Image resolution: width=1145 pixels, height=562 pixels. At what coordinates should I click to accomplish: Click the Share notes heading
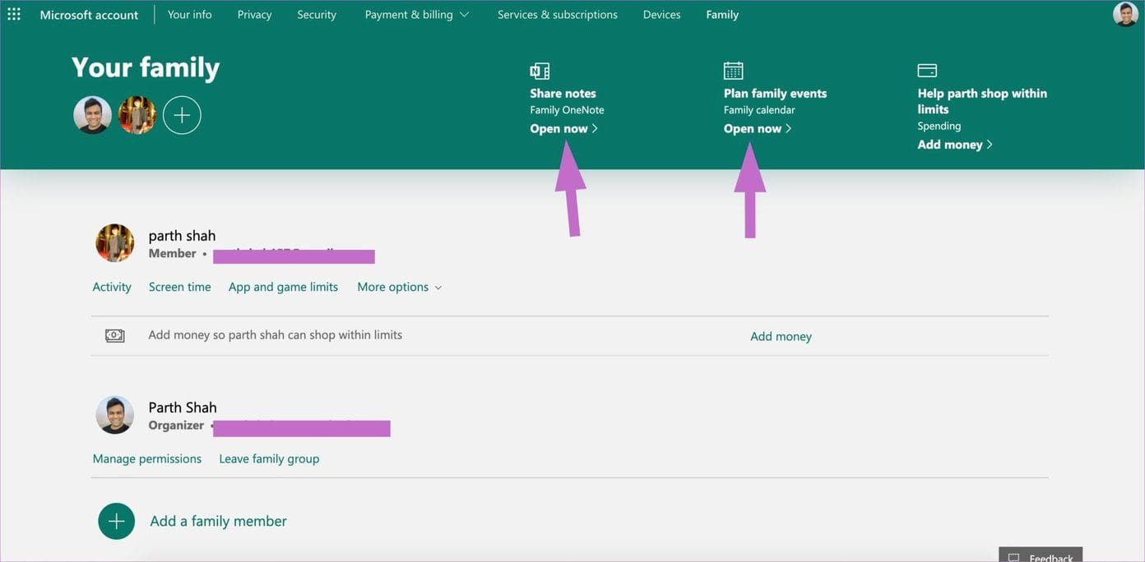coord(563,94)
